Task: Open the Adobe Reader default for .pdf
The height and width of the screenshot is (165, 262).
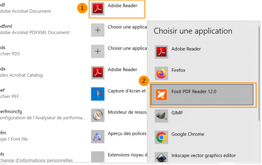Action: coord(117,9)
